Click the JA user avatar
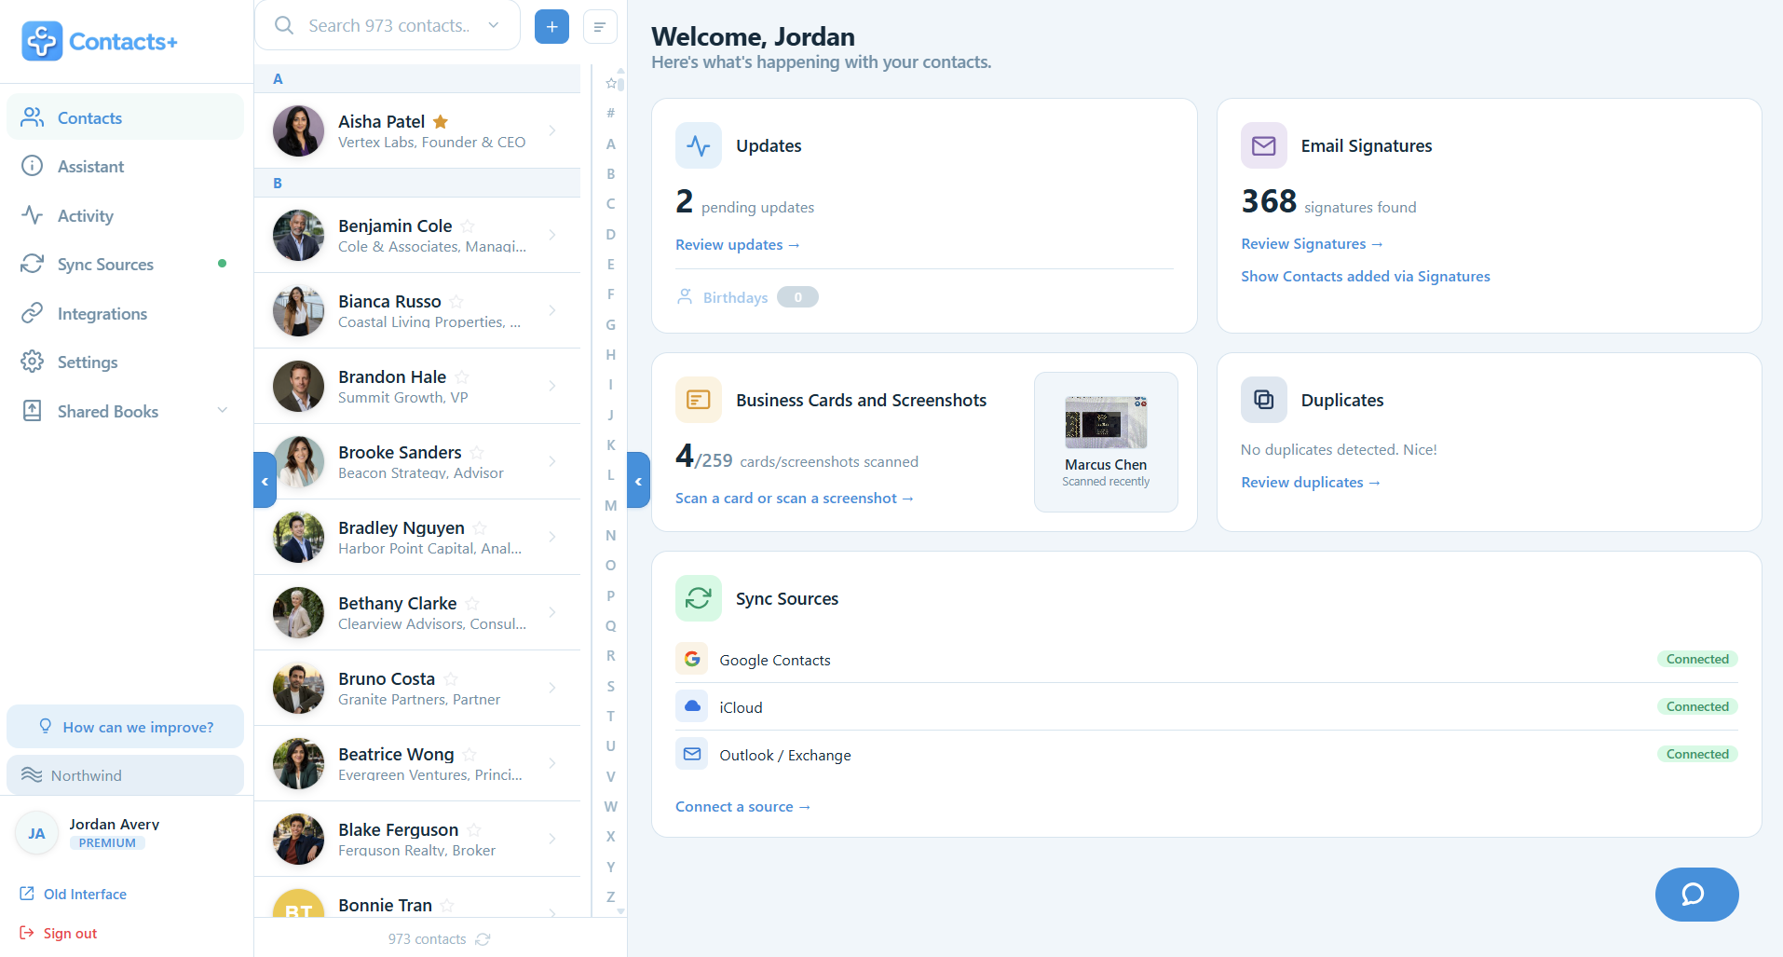Image resolution: width=1783 pixels, height=957 pixels. [36, 833]
